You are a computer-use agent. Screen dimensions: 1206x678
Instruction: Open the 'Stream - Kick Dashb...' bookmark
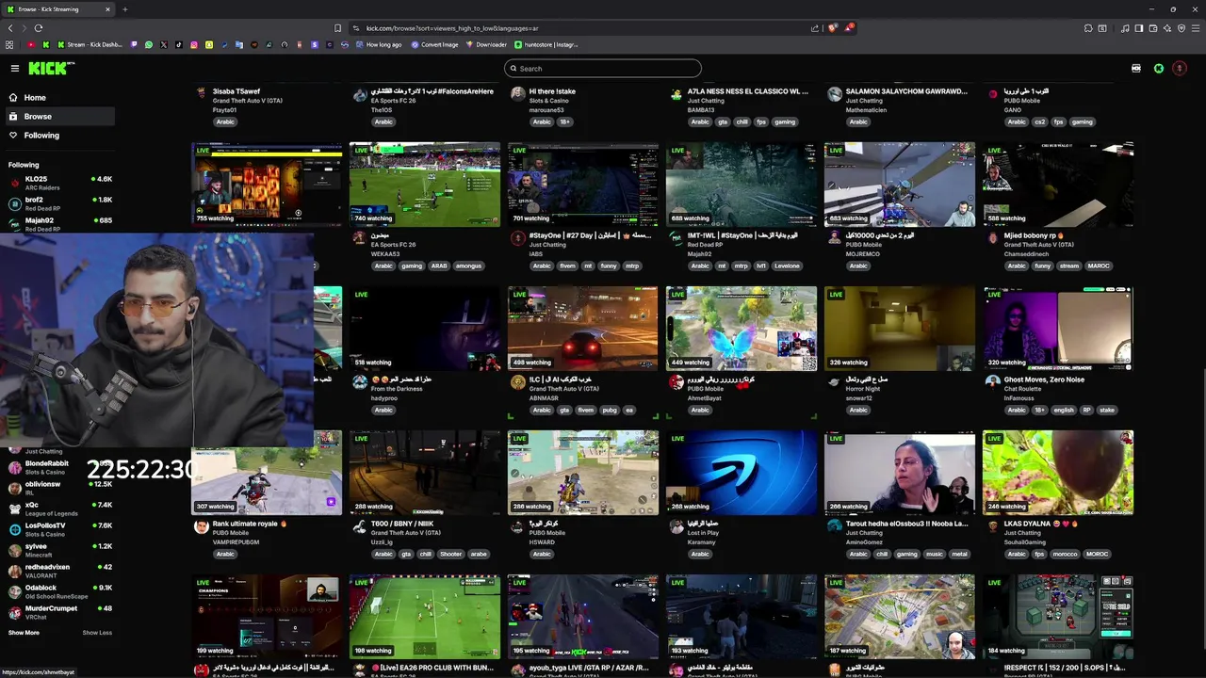click(x=90, y=44)
